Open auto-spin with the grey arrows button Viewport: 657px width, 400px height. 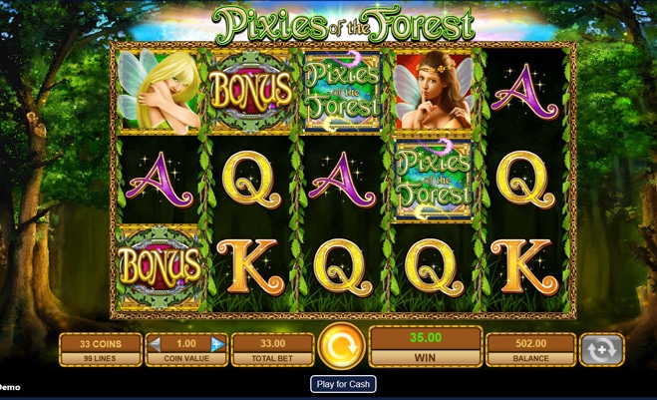tap(602, 350)
